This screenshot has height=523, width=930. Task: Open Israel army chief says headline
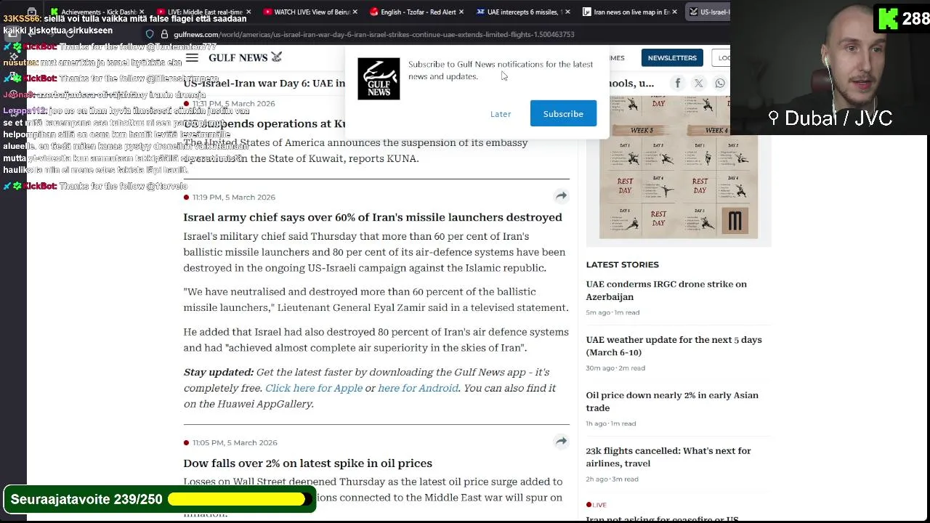point(373,217)
